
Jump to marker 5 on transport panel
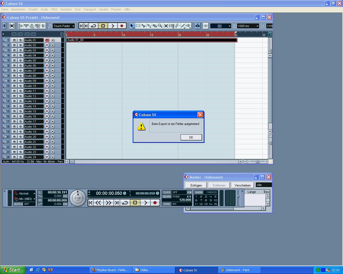coord(215,196)
